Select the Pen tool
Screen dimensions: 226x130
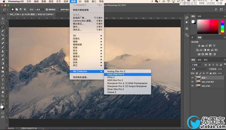[x=3, y=76]
